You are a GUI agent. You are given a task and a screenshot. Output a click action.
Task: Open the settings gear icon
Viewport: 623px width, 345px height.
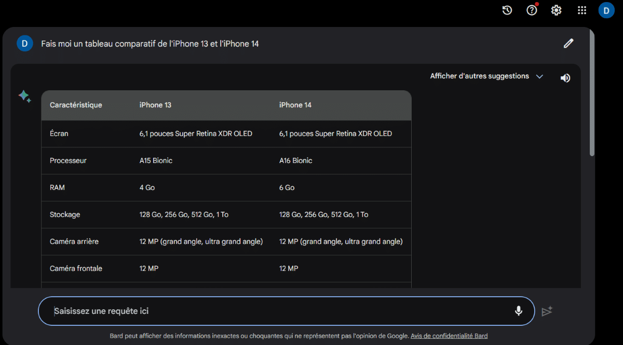[x=557, y=10]
